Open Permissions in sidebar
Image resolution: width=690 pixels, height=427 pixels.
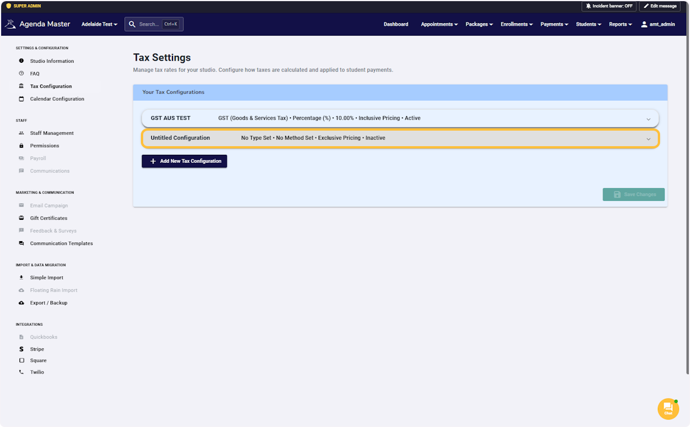45,146
